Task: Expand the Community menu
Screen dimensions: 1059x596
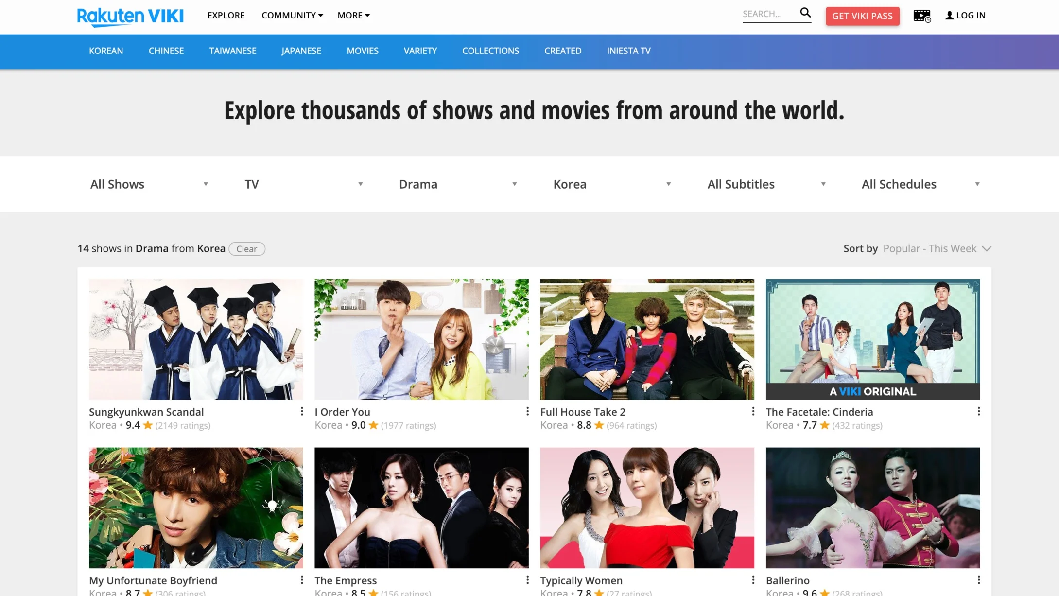Action: [x=292, y=16]
